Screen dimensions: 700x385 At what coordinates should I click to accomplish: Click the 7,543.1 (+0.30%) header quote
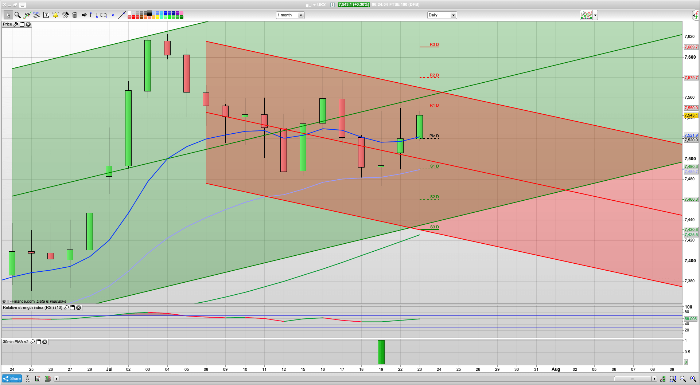(x=354, y=5)
